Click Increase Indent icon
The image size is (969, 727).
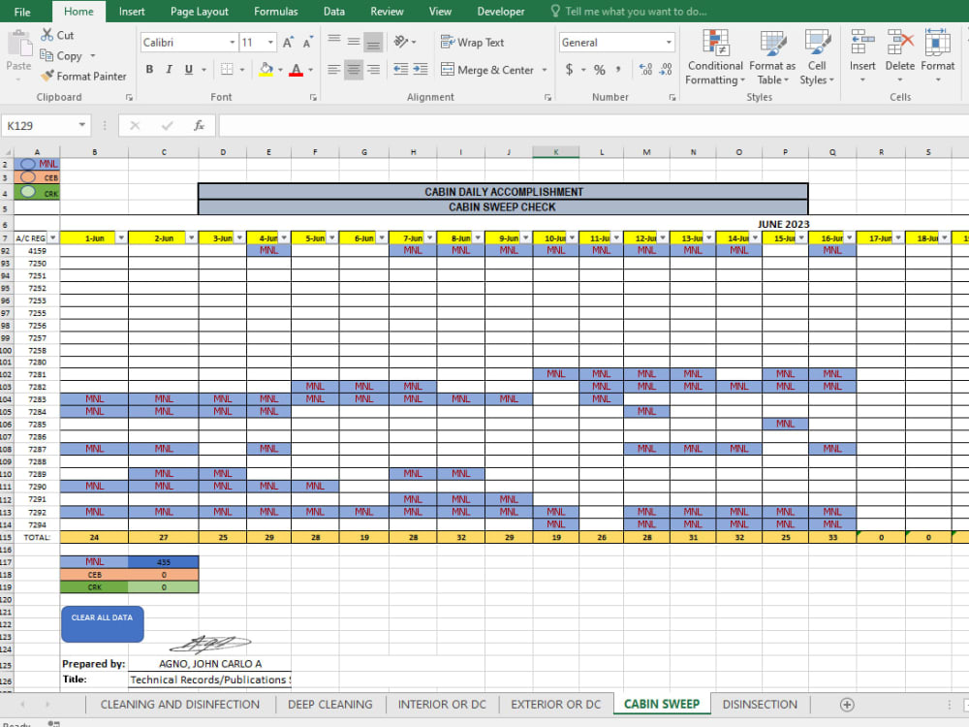coord(421,69)
